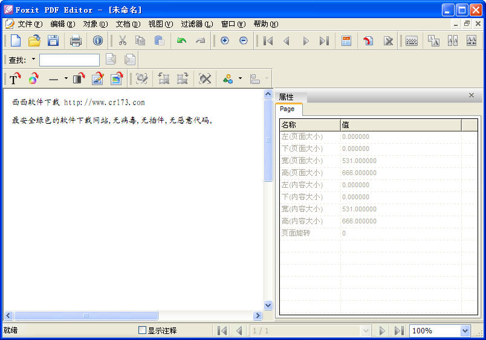Click the 值 column header
The width and height of the screenshot is (486, 340).
(401, 125)
